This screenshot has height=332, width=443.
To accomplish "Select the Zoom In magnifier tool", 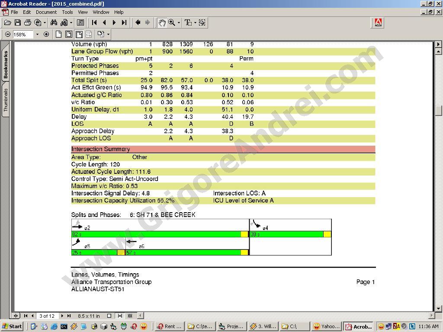I will [171, 22].
